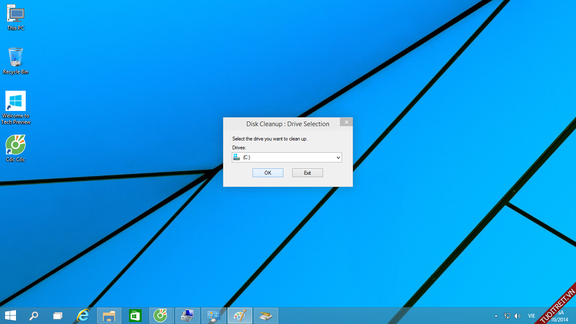This screenshot has width=576, height=324.
Task: Open the Control Panel taskbar window
Action: coord(214,316)
